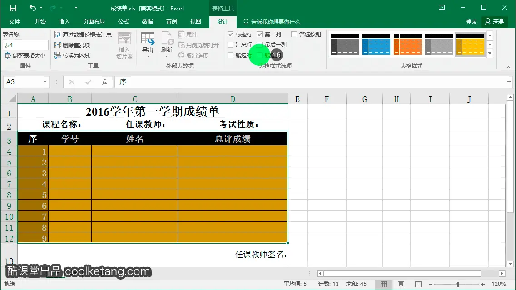Viewport: 516px width, 290px height.
Task: Click the 导出 export icon
Action: (148, 38)
